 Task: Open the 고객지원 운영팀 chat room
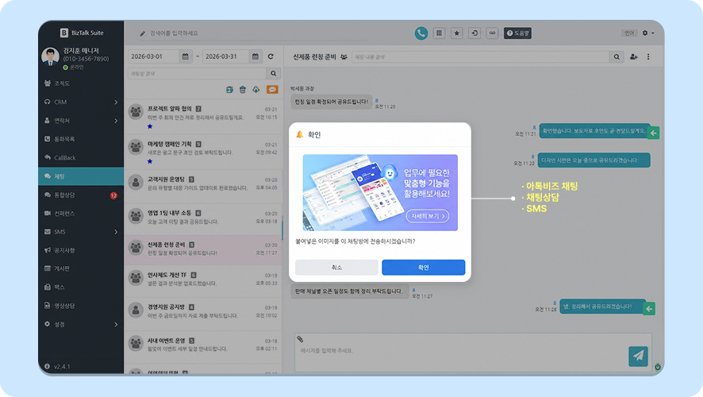click(203, 186)
